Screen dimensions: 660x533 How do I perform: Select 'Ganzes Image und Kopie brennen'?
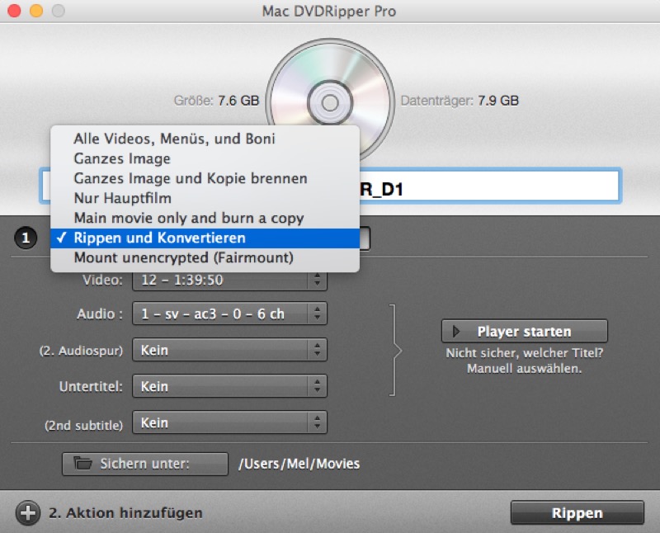(190, 178)
